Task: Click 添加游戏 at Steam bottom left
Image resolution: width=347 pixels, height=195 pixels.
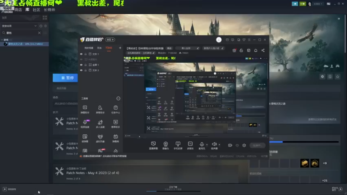Action: coord(9,189)
